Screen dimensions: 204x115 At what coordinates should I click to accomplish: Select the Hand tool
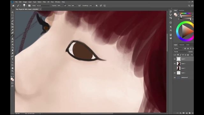coord(12,68)
